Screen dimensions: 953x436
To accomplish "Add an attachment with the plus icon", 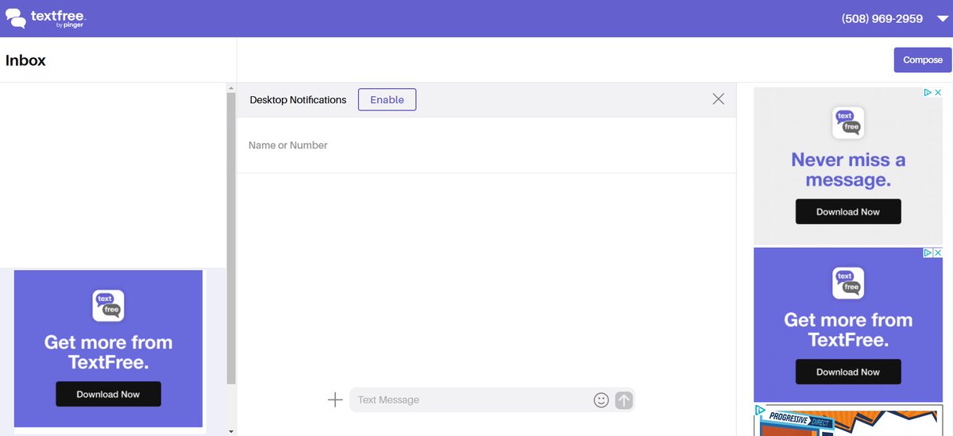I will point(335,399).
